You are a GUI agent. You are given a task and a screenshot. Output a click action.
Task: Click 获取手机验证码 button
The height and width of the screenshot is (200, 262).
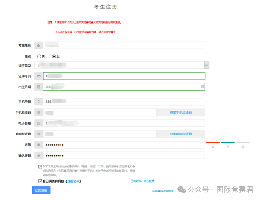point(181,112)
